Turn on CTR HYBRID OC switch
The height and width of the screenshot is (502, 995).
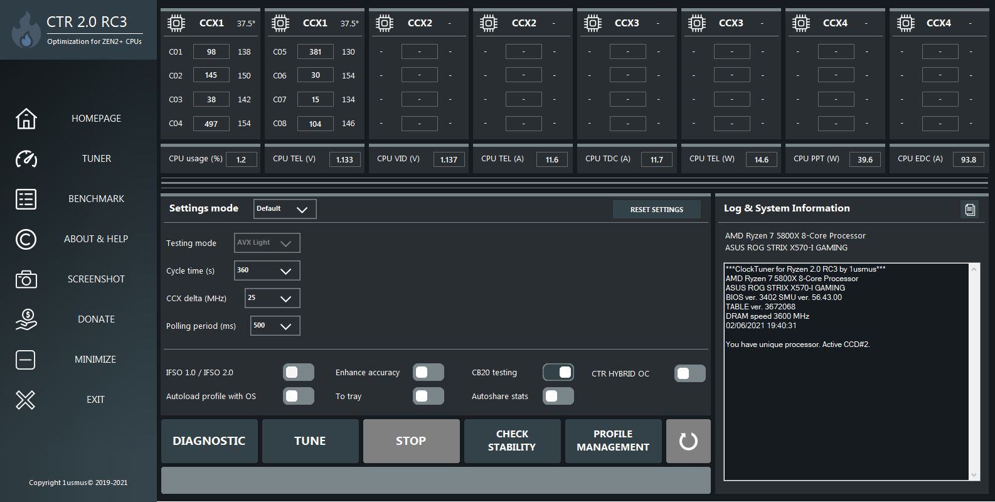click(x=690, y=373)
